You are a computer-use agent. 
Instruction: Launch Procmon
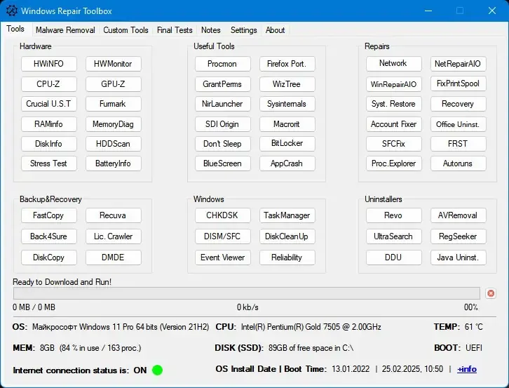point(223,64)
